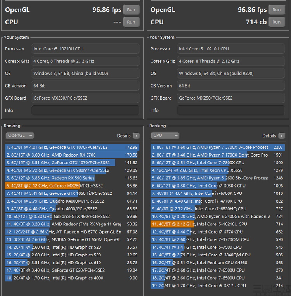Viewport: 291px width, 296px height.
Task: Run OpenGL test in left panel
Action: click(131, 10)
